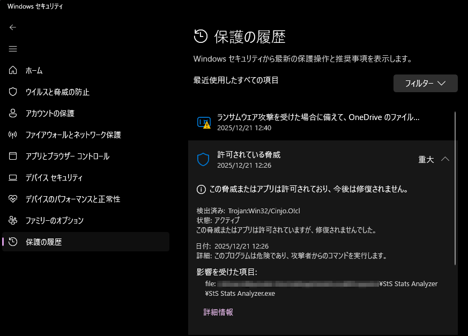The image size is (468, 336).
Task: Click the 状態: アクティブ status line
Action: click(218, 220)
